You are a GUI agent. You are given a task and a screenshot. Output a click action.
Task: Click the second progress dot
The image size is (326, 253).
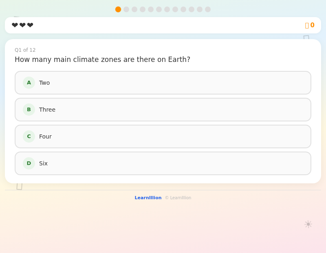[126, 9]
